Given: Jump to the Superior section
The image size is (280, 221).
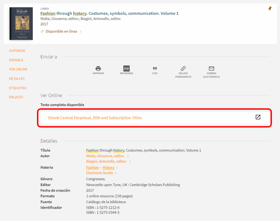Looking at the screenshot, I should tap(17, 51).
